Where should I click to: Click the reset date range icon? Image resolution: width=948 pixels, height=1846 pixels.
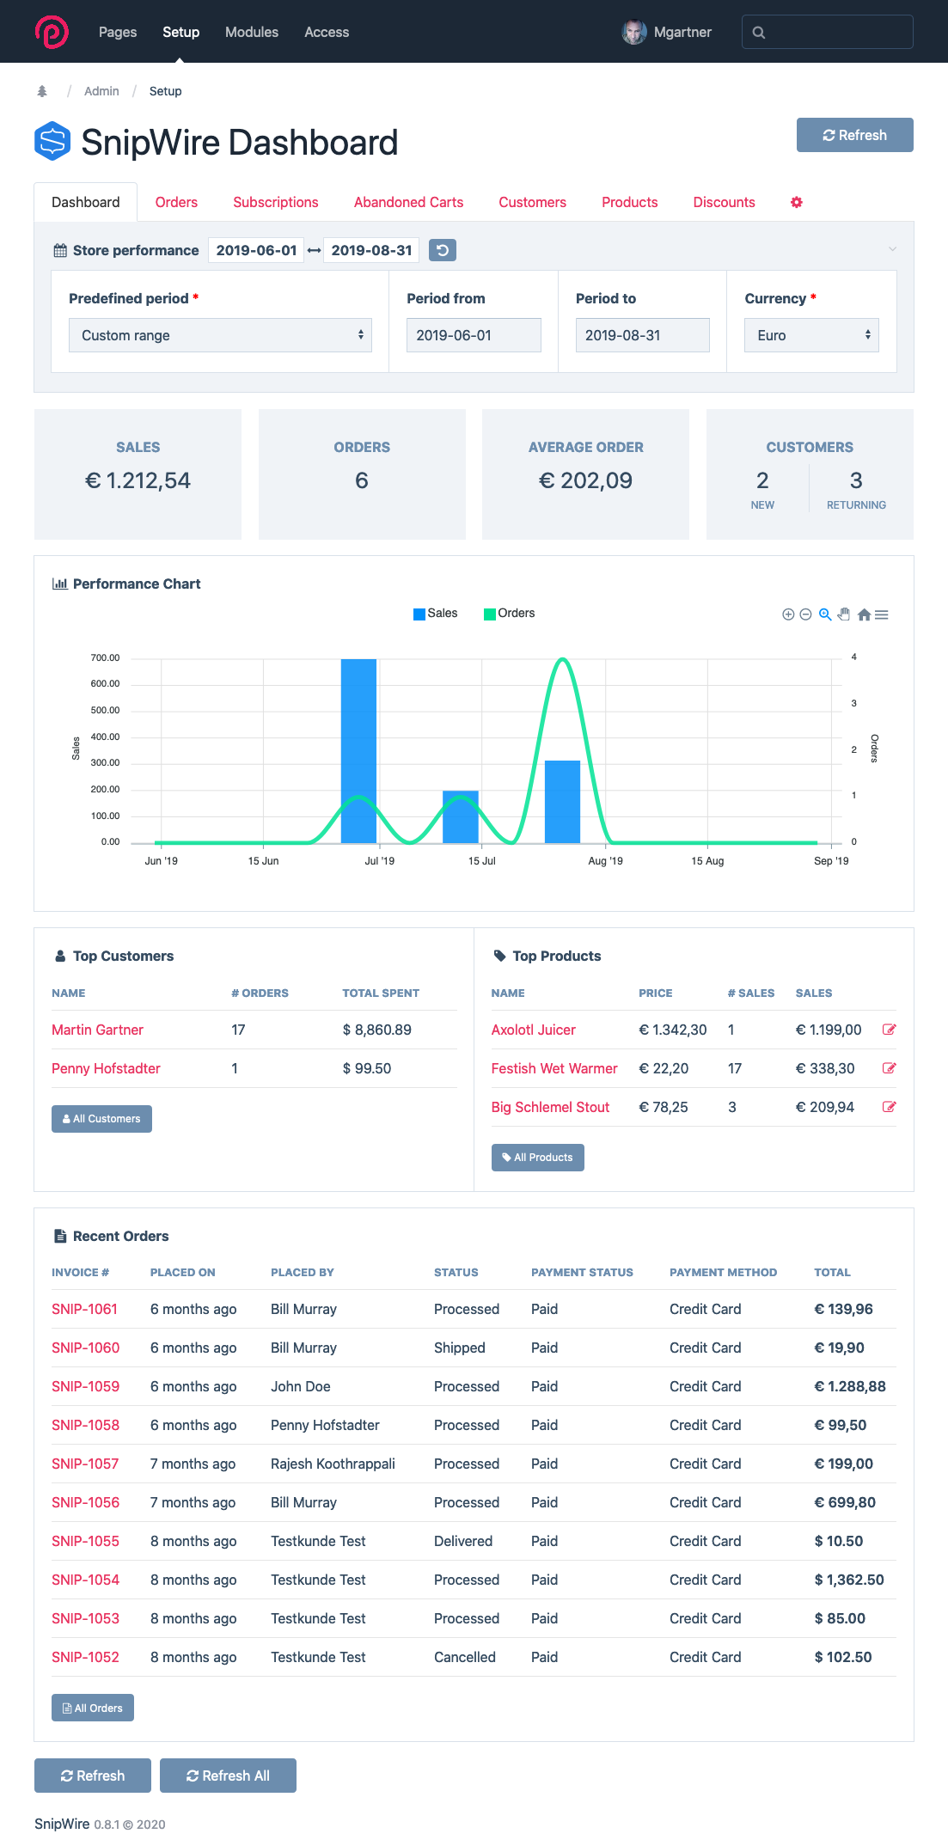(x=443, y=250)
